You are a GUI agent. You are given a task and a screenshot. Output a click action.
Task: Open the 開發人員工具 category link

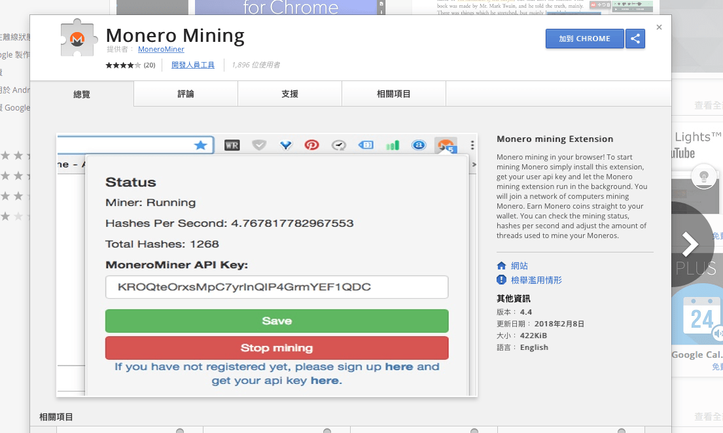[x=193, y=65]
